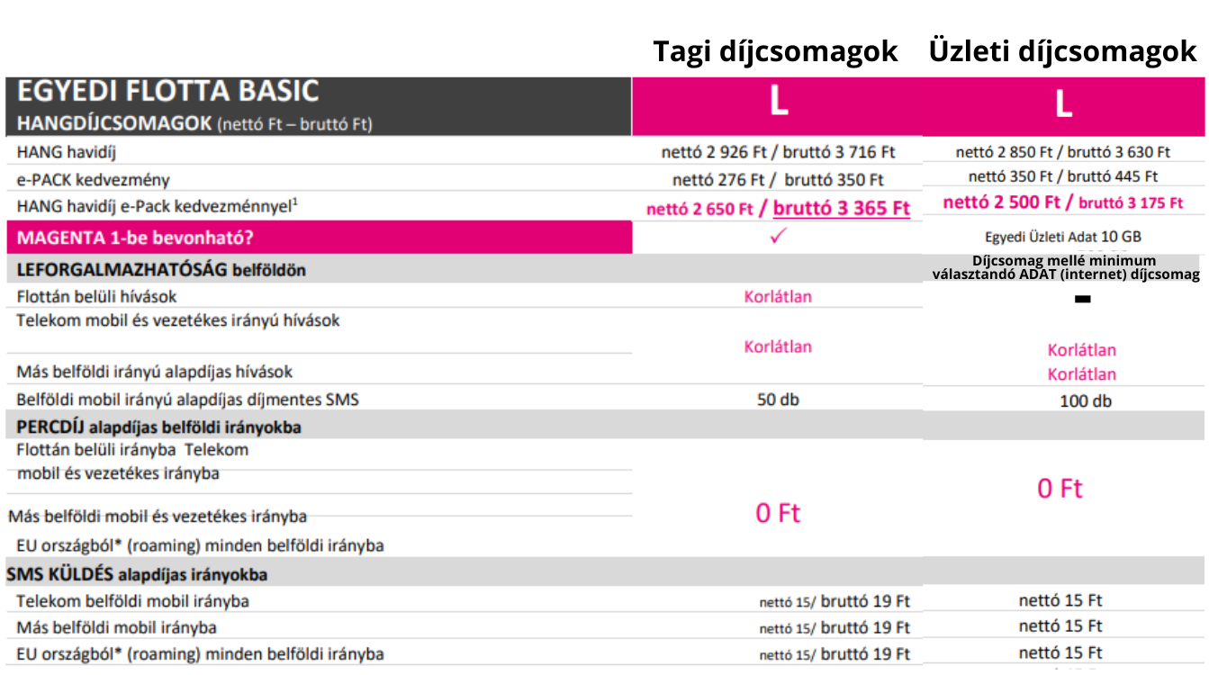
Task: Select the Üzleti díjcsomagok column heading
Action: click(1063, 52)
